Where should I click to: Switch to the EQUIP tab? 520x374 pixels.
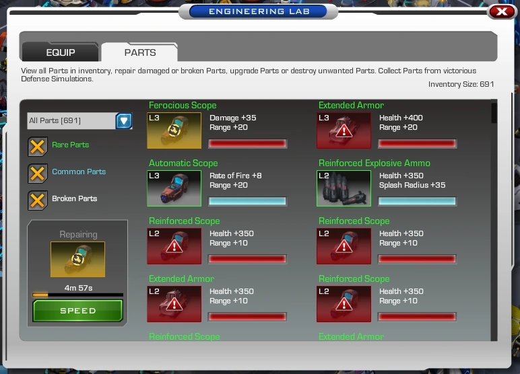[x=61, y=52]
